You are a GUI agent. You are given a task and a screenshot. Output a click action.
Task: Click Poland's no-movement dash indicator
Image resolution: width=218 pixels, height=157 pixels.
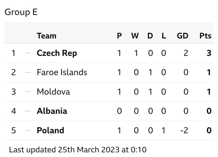tap(28, 131)
